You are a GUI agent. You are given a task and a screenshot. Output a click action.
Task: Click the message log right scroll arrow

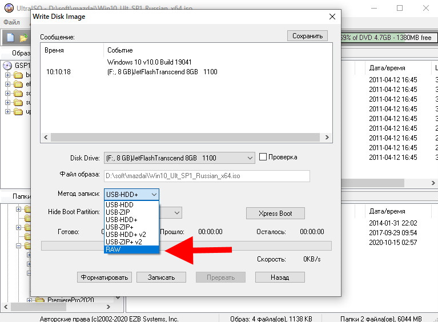[327, 137]
